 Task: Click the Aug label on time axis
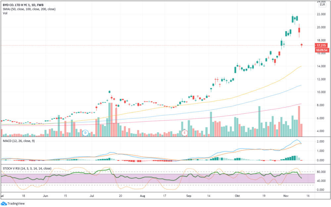[x=142, y=196]
